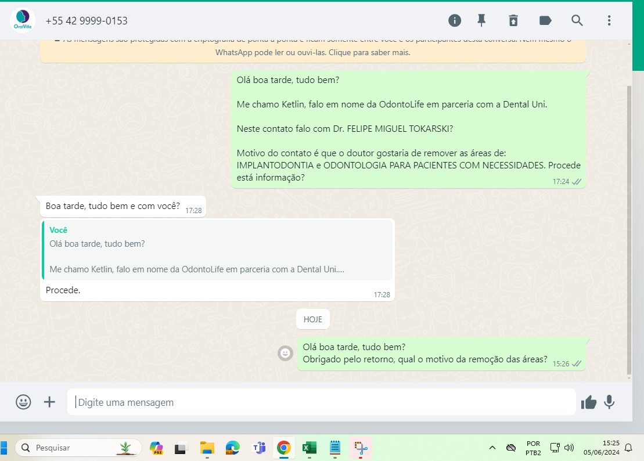Launch Microsoft Edge from taskbar
The image size is (644, 461).
point(232,448)
